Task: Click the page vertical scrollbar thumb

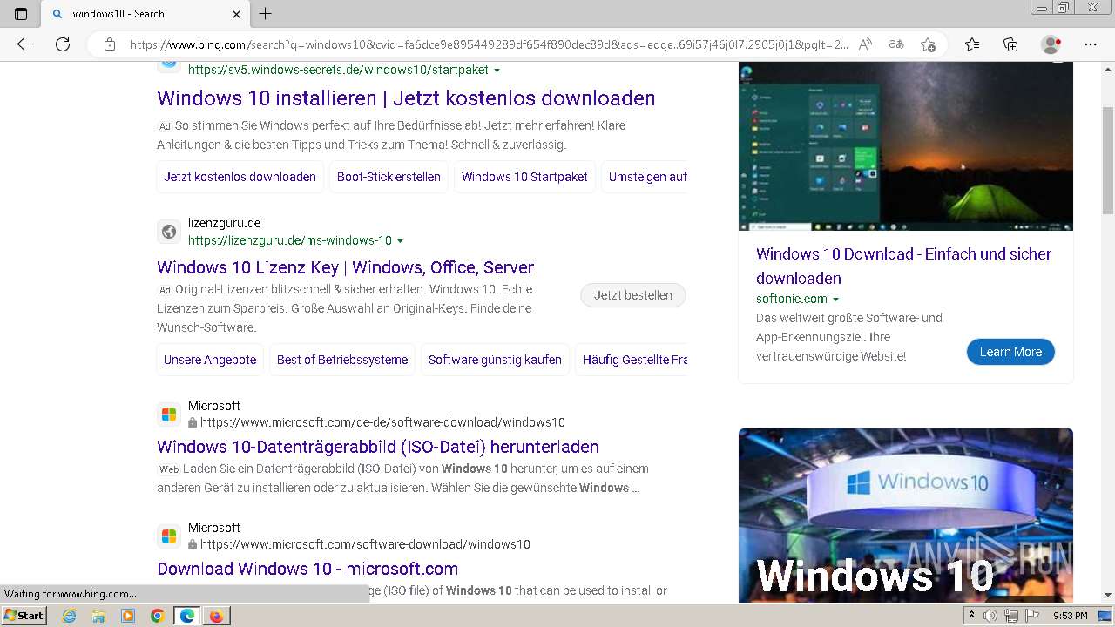Action: coord(1108,158)
